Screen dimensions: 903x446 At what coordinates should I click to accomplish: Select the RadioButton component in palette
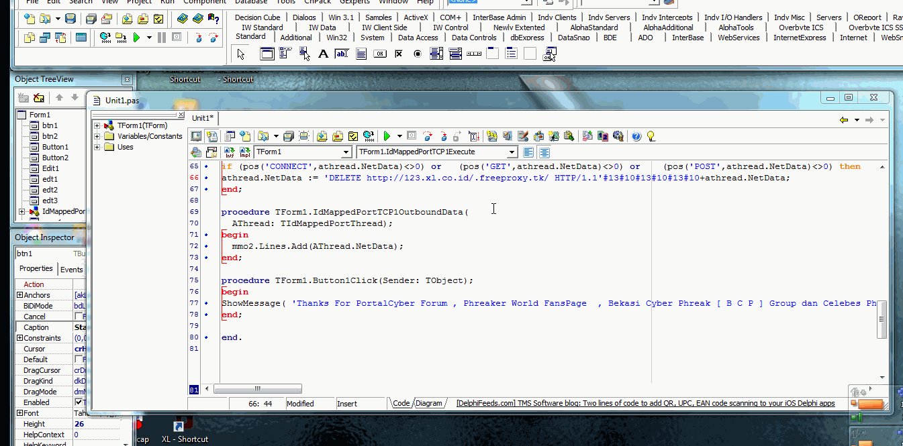pyautogui.click(x=418, y=54)
